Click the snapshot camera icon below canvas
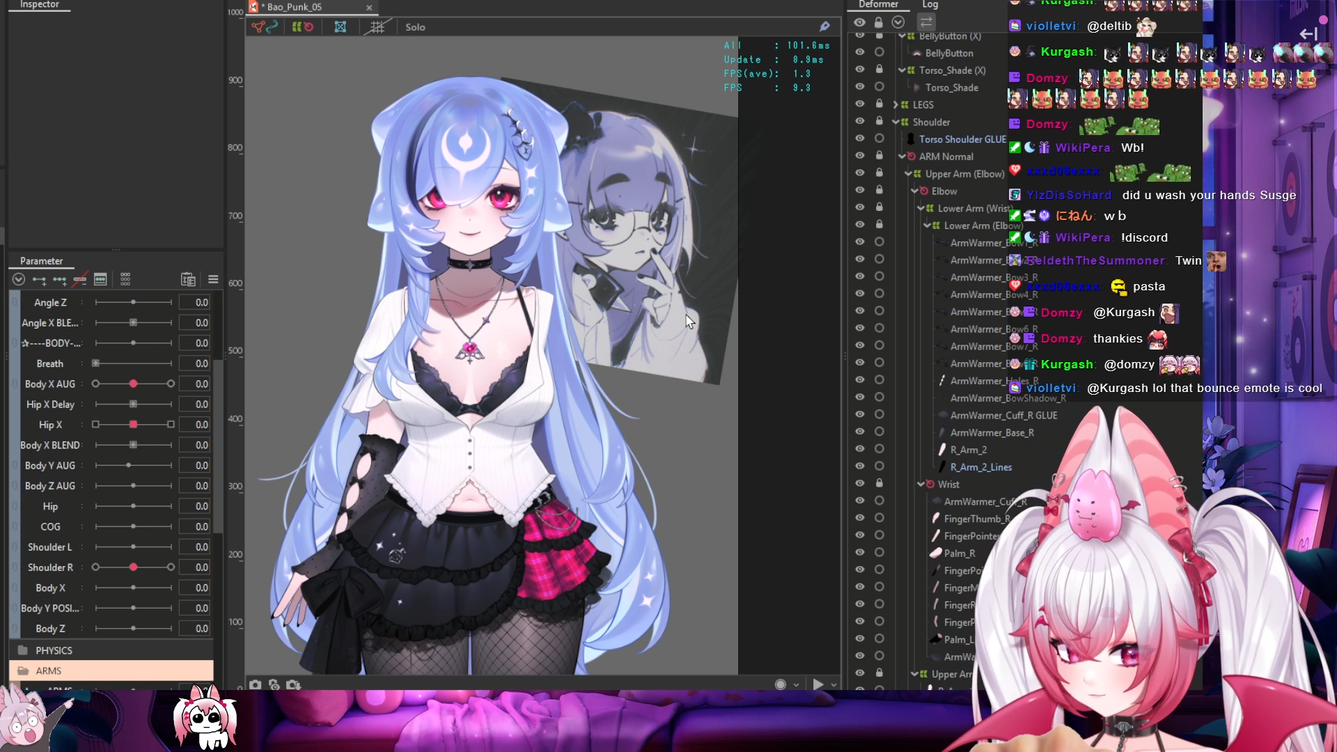Screen dimensions: 1337x752 (x=256, y=685)
